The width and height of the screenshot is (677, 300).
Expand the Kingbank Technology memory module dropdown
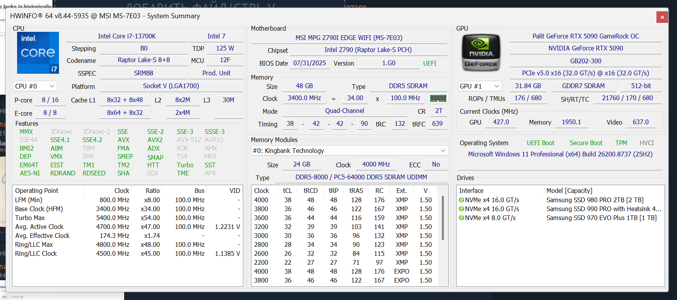coord(350,151)
